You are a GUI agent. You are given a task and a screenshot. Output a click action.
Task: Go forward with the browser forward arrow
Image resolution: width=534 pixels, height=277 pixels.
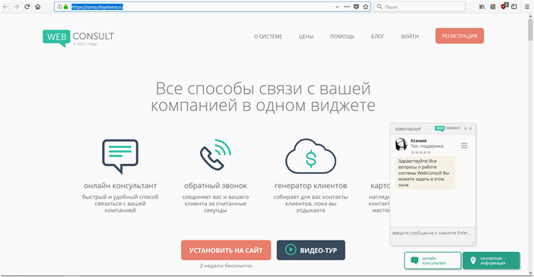(x=16, y=7)
